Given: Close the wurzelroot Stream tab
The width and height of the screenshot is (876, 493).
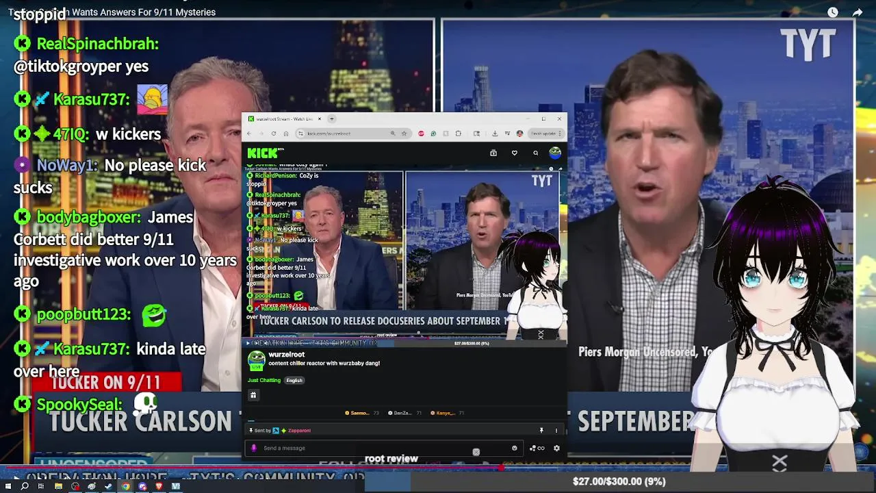Looking at the screenshot, I should pyautogui.click(x=320, y=119).
